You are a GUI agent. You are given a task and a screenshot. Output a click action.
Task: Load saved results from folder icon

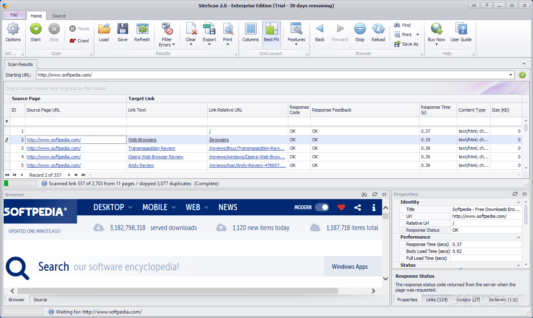pos(104,33)
